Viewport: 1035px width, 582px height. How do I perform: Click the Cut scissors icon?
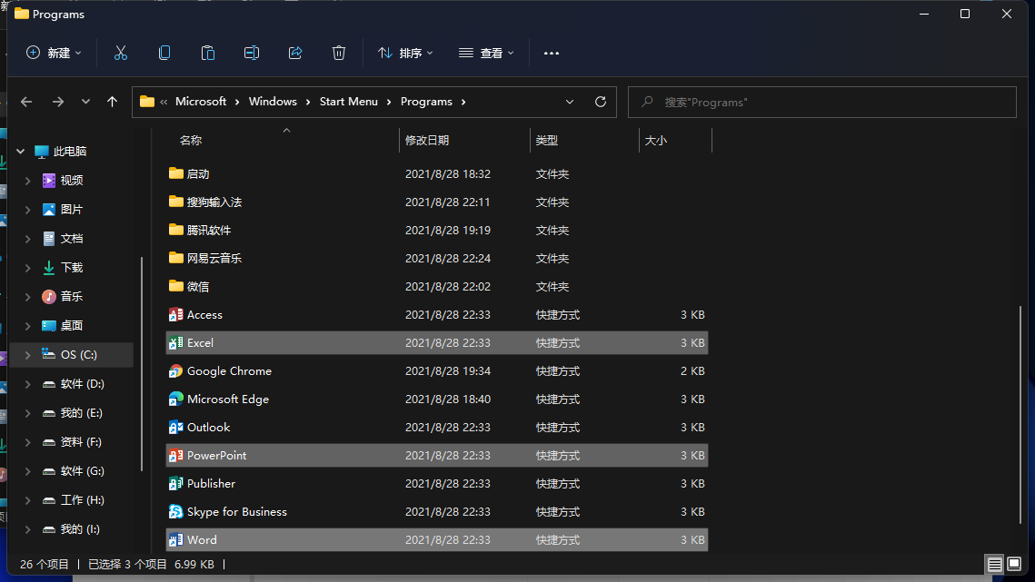[x=120, y=53]
